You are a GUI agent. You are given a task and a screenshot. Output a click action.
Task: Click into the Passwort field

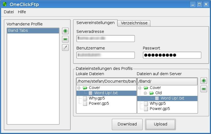(x=172, y=55)
